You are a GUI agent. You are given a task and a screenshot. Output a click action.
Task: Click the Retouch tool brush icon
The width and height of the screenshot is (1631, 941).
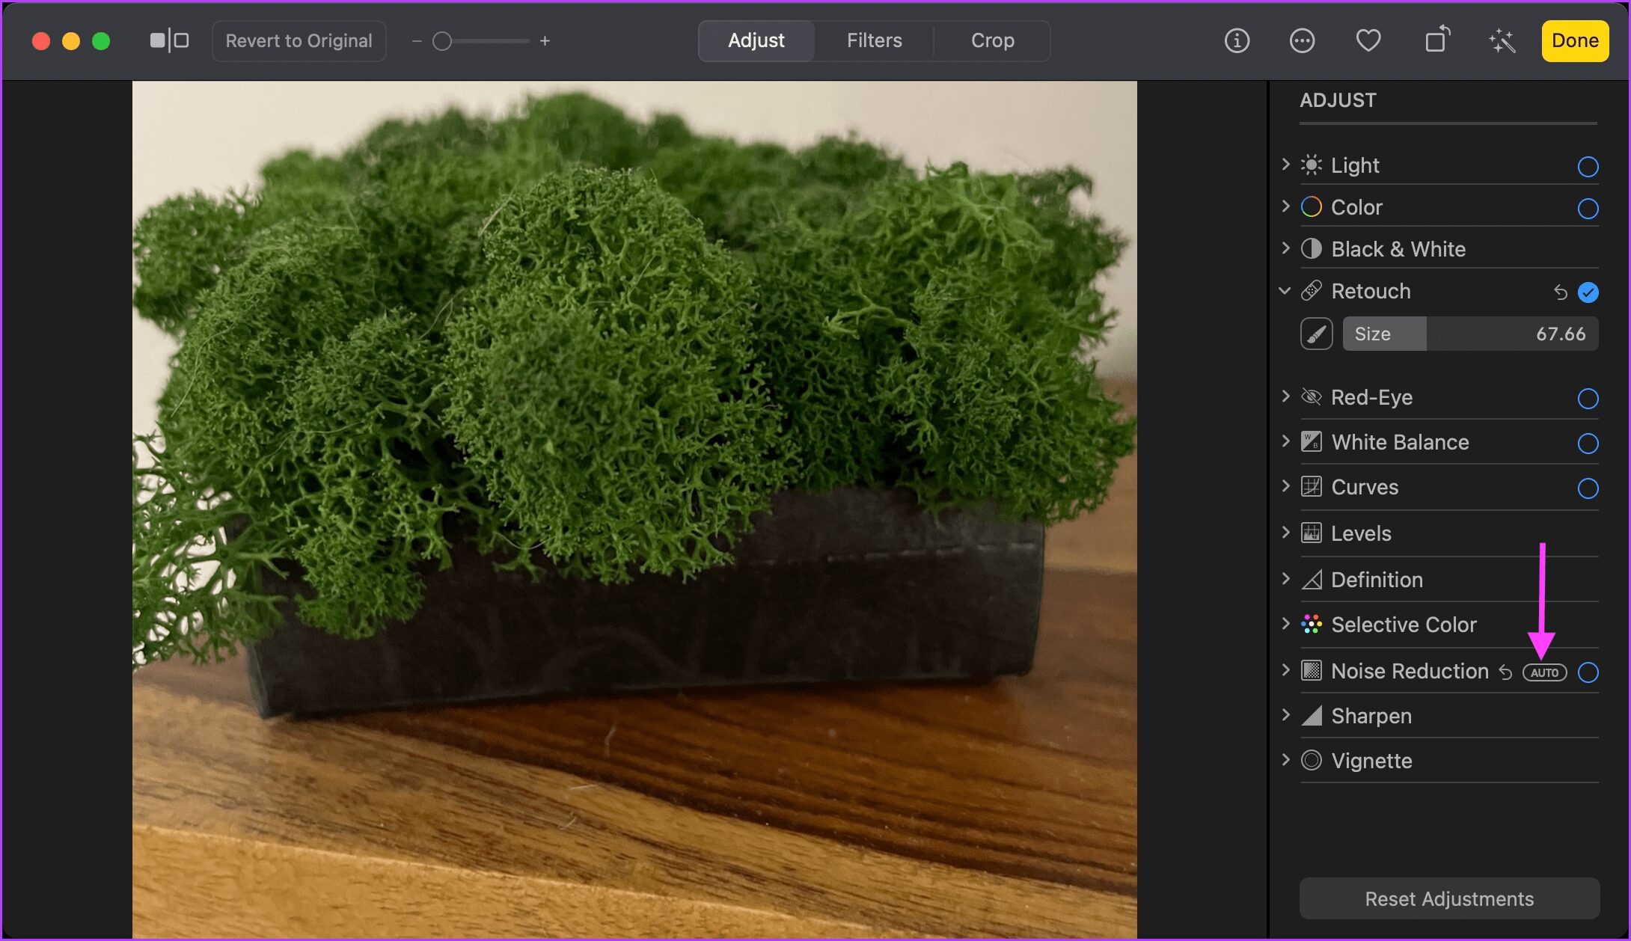(x=1316, y=334)
